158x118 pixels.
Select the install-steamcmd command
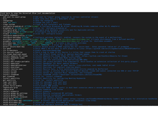coord(11,75)
